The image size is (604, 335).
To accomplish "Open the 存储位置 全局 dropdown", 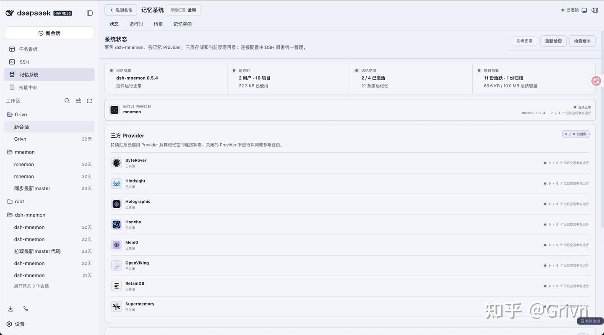I will click(183, 10).
